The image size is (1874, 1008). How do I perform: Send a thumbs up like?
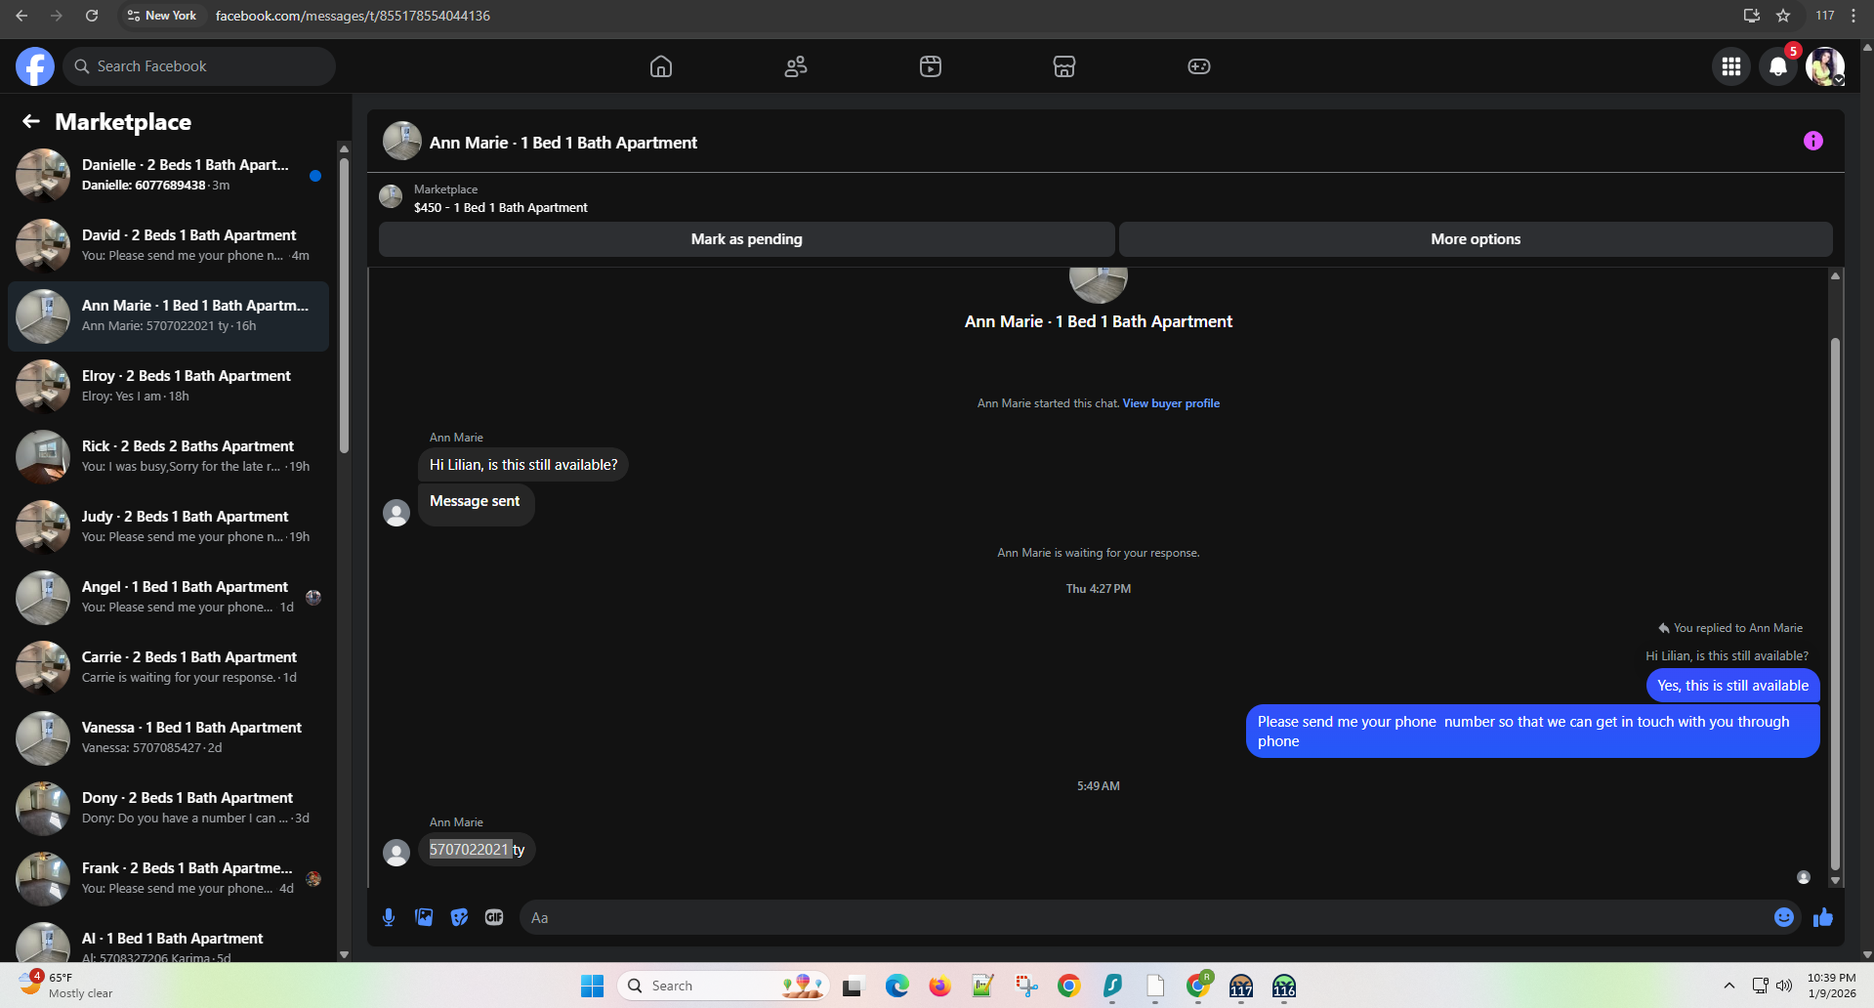coord(1823,917)
